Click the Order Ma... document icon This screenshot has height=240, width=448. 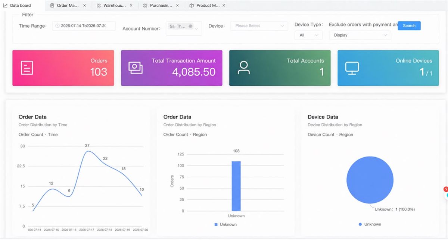pos(52,6)
